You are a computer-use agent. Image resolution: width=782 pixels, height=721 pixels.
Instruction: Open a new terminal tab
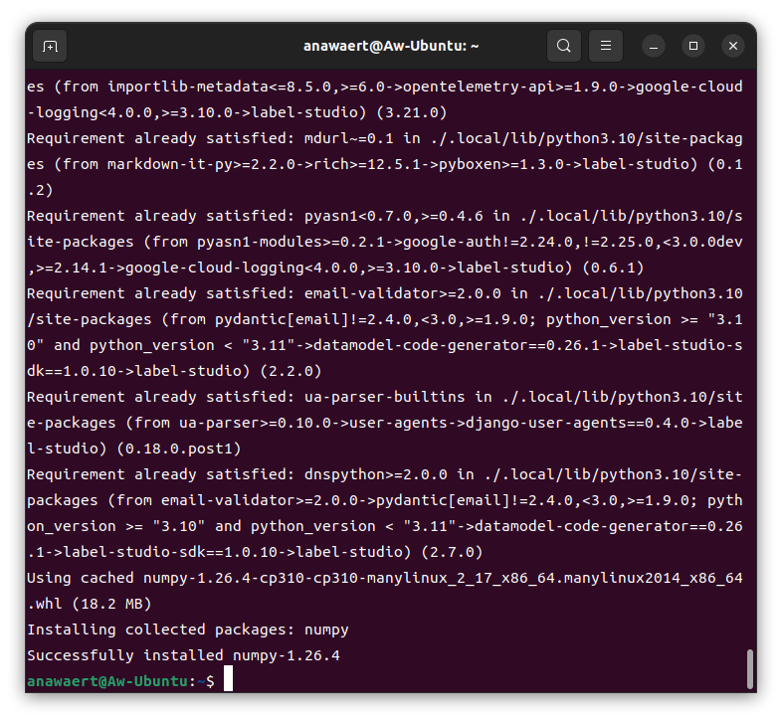click(x=50, y=46)
